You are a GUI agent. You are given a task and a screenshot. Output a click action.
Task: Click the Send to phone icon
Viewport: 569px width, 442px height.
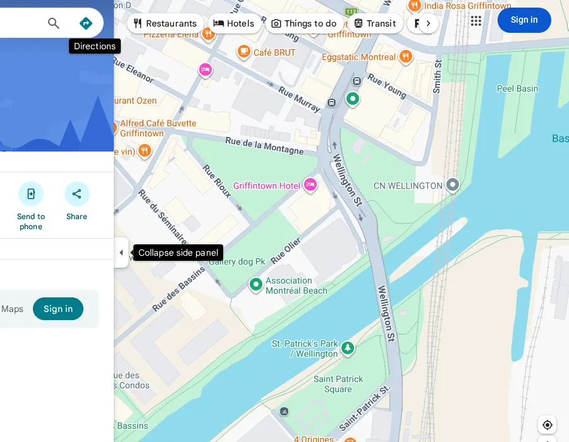point(31,194)
